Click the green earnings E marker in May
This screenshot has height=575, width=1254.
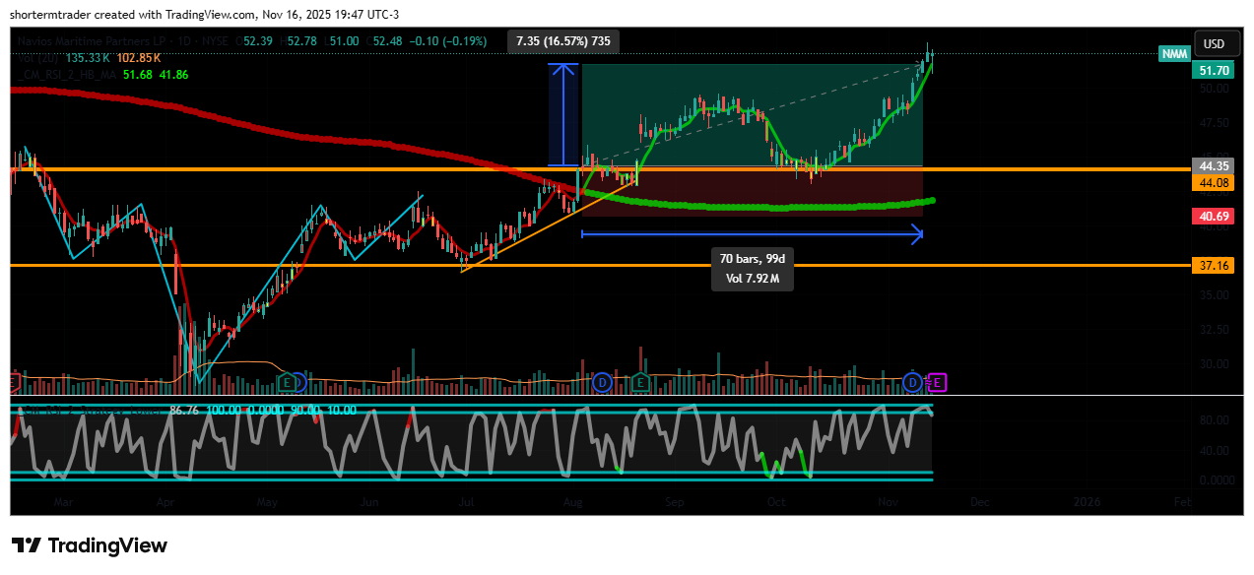(x=287, y=382)
